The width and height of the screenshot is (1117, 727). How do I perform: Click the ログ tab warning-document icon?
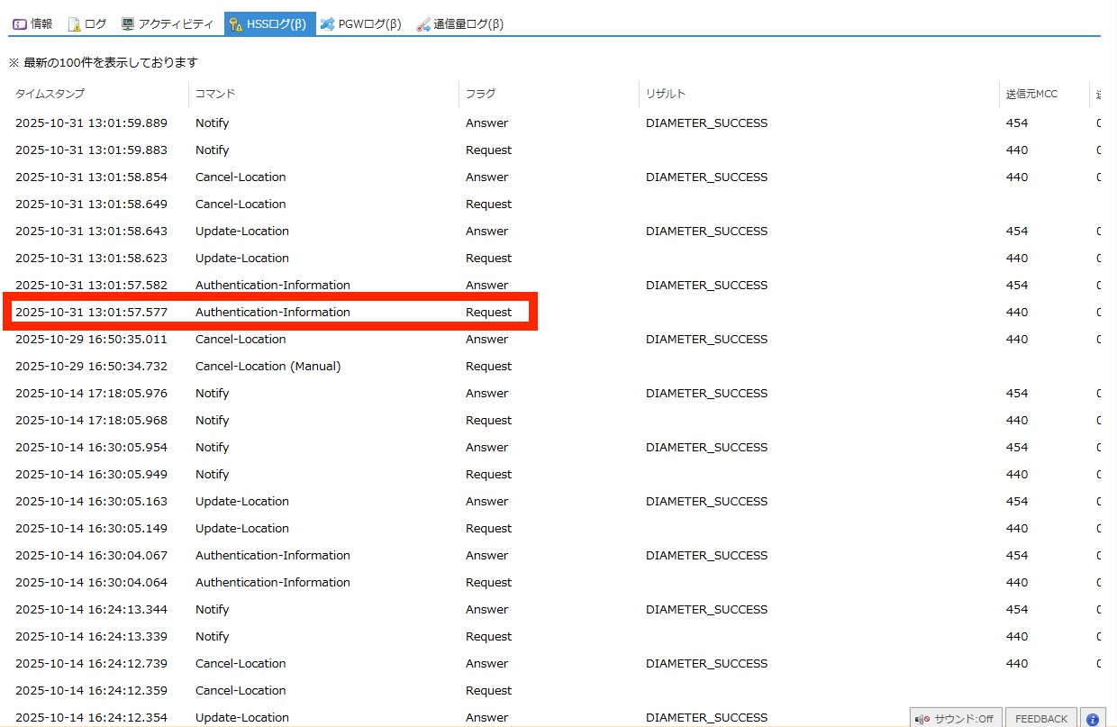(75, 24)
